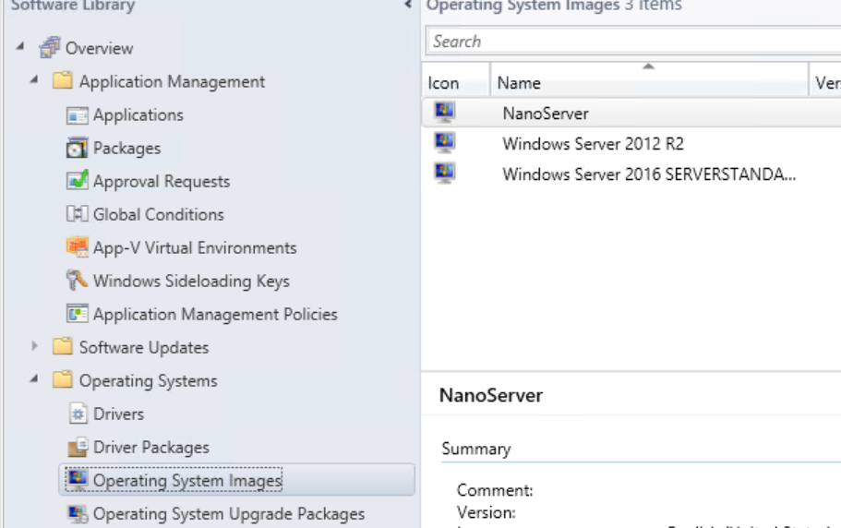Select Packages in the tree

[x=127, y=148]
